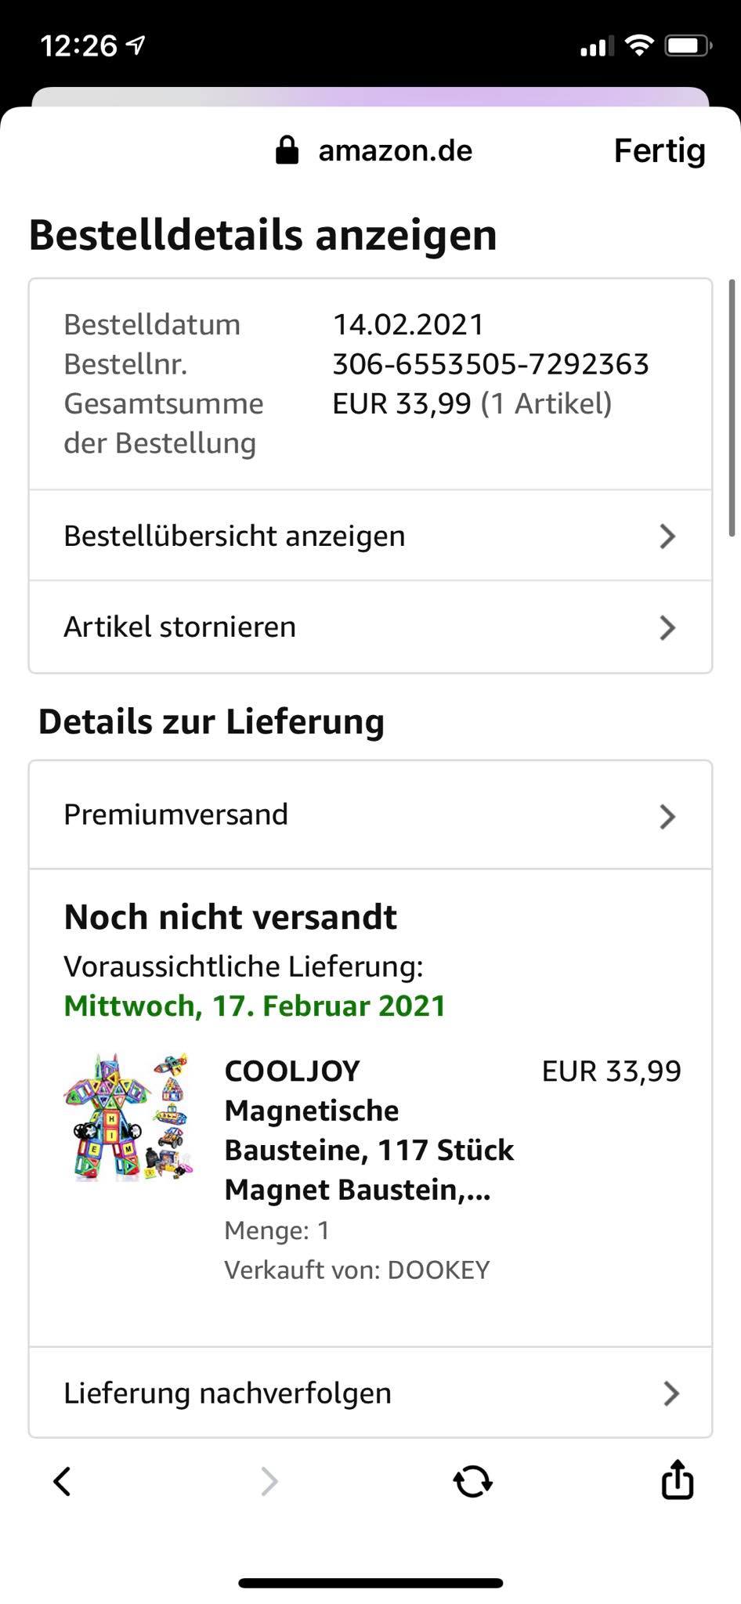Open the COOLJOY Magnetische Bausteine product link
The height and width of the screenshot is (1604, 741).
(x=369, y=1129)
